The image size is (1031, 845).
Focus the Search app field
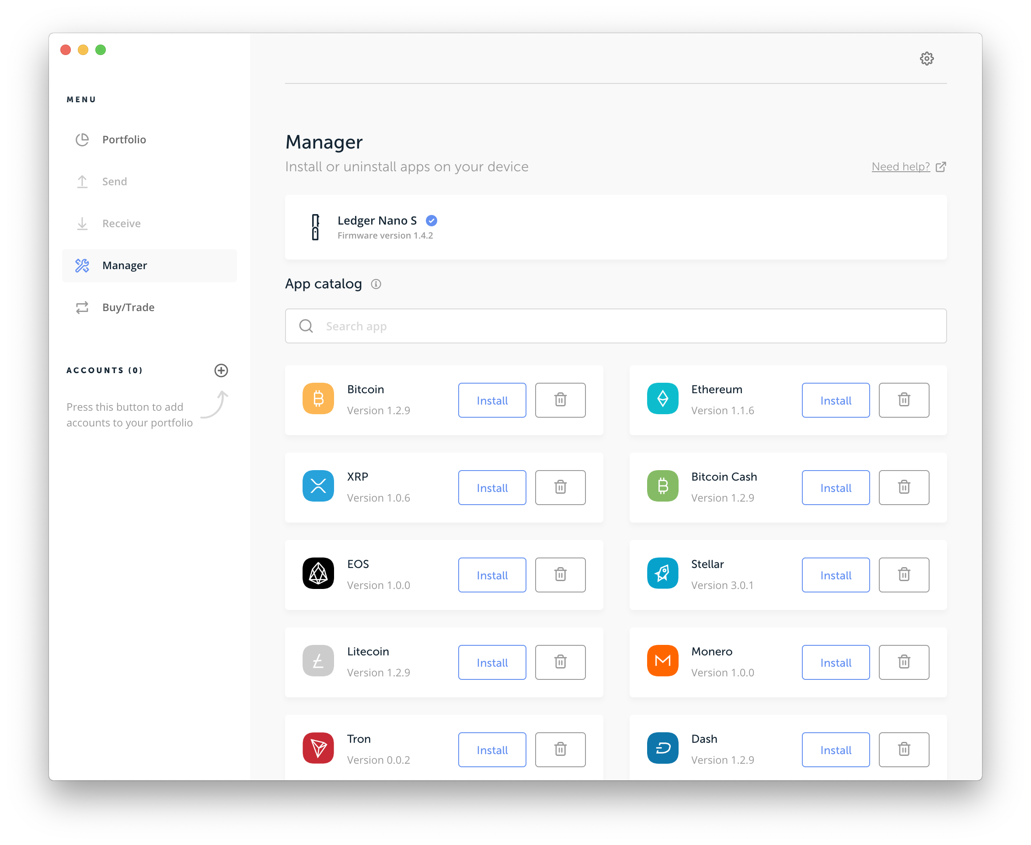point(616,326)
